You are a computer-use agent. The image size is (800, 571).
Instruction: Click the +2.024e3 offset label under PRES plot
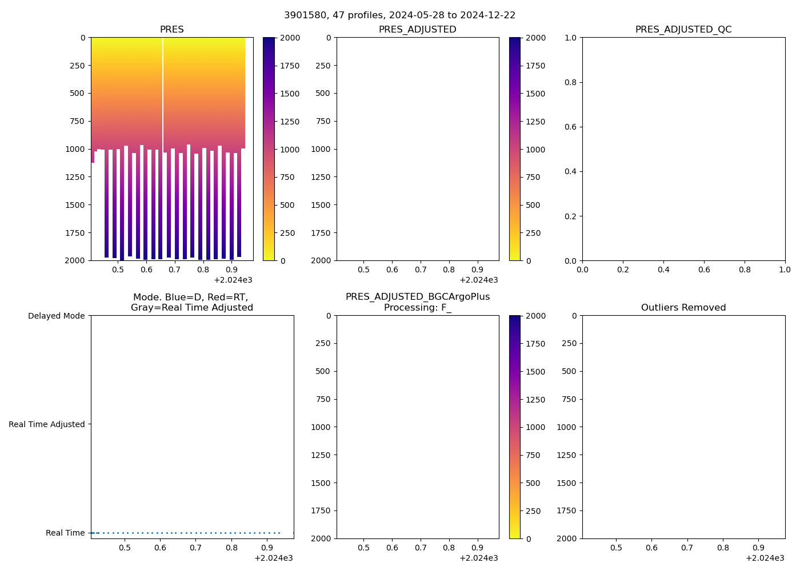tap(233, 280)
